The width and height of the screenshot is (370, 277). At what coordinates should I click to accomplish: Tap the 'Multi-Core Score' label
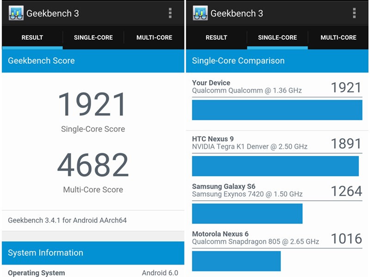pos(93,190)
